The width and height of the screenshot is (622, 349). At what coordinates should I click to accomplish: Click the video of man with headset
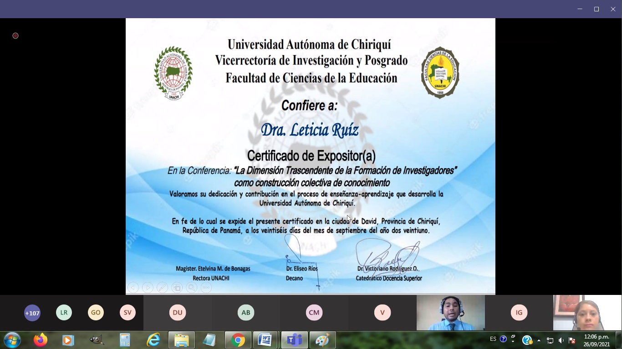(x=451, y=313)
